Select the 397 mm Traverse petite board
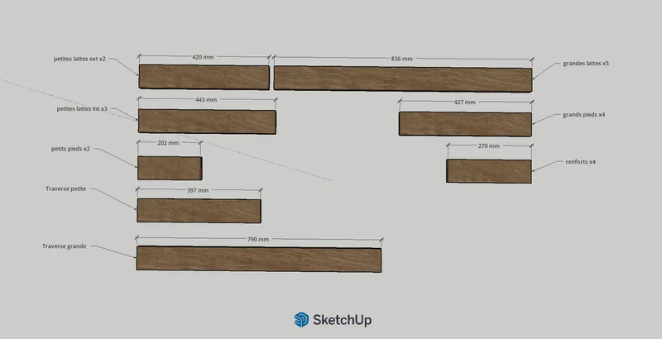Image resolution: width=662 pixels, height=339 pixels. (199, 211)
